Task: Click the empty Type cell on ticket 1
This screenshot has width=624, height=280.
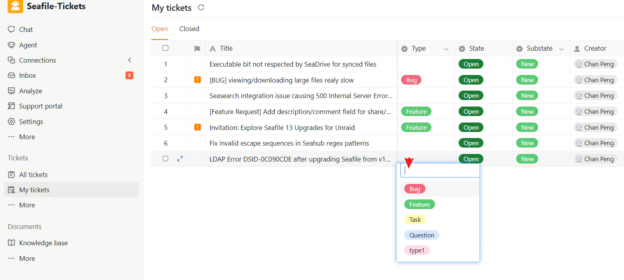Action: click(x=426, y=64)
